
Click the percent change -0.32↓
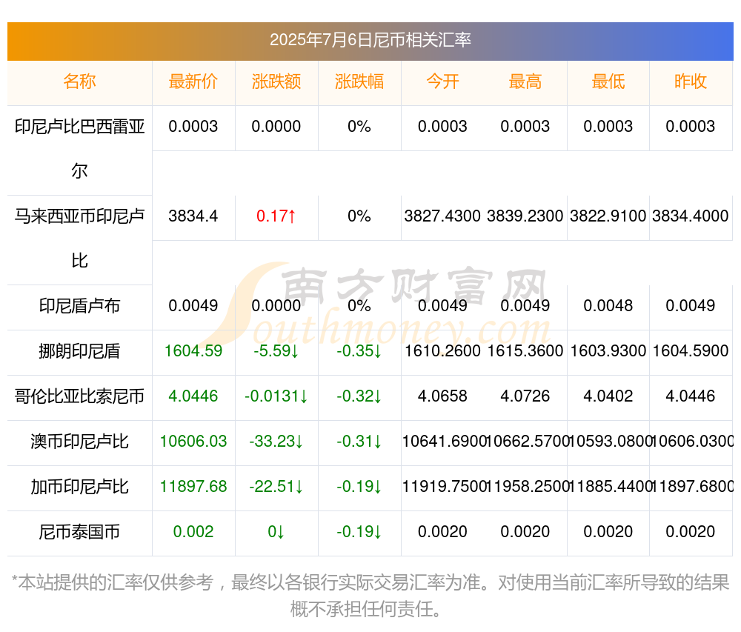coord(359,396)
